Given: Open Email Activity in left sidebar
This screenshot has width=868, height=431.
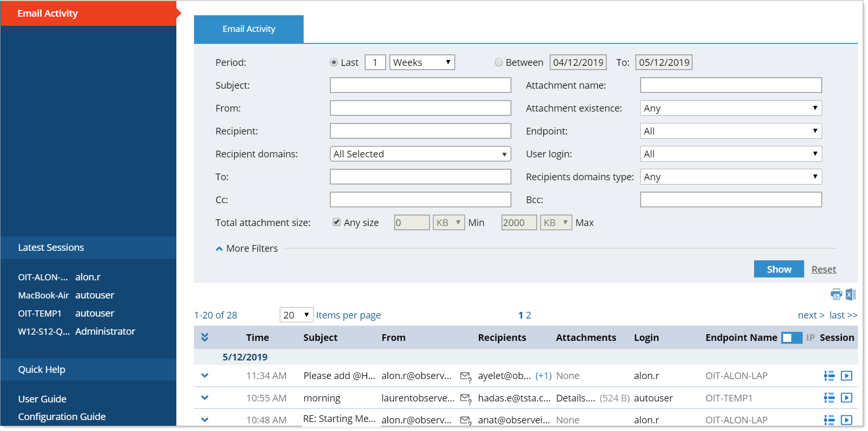Looking at the screenshot, I should 48,13.
